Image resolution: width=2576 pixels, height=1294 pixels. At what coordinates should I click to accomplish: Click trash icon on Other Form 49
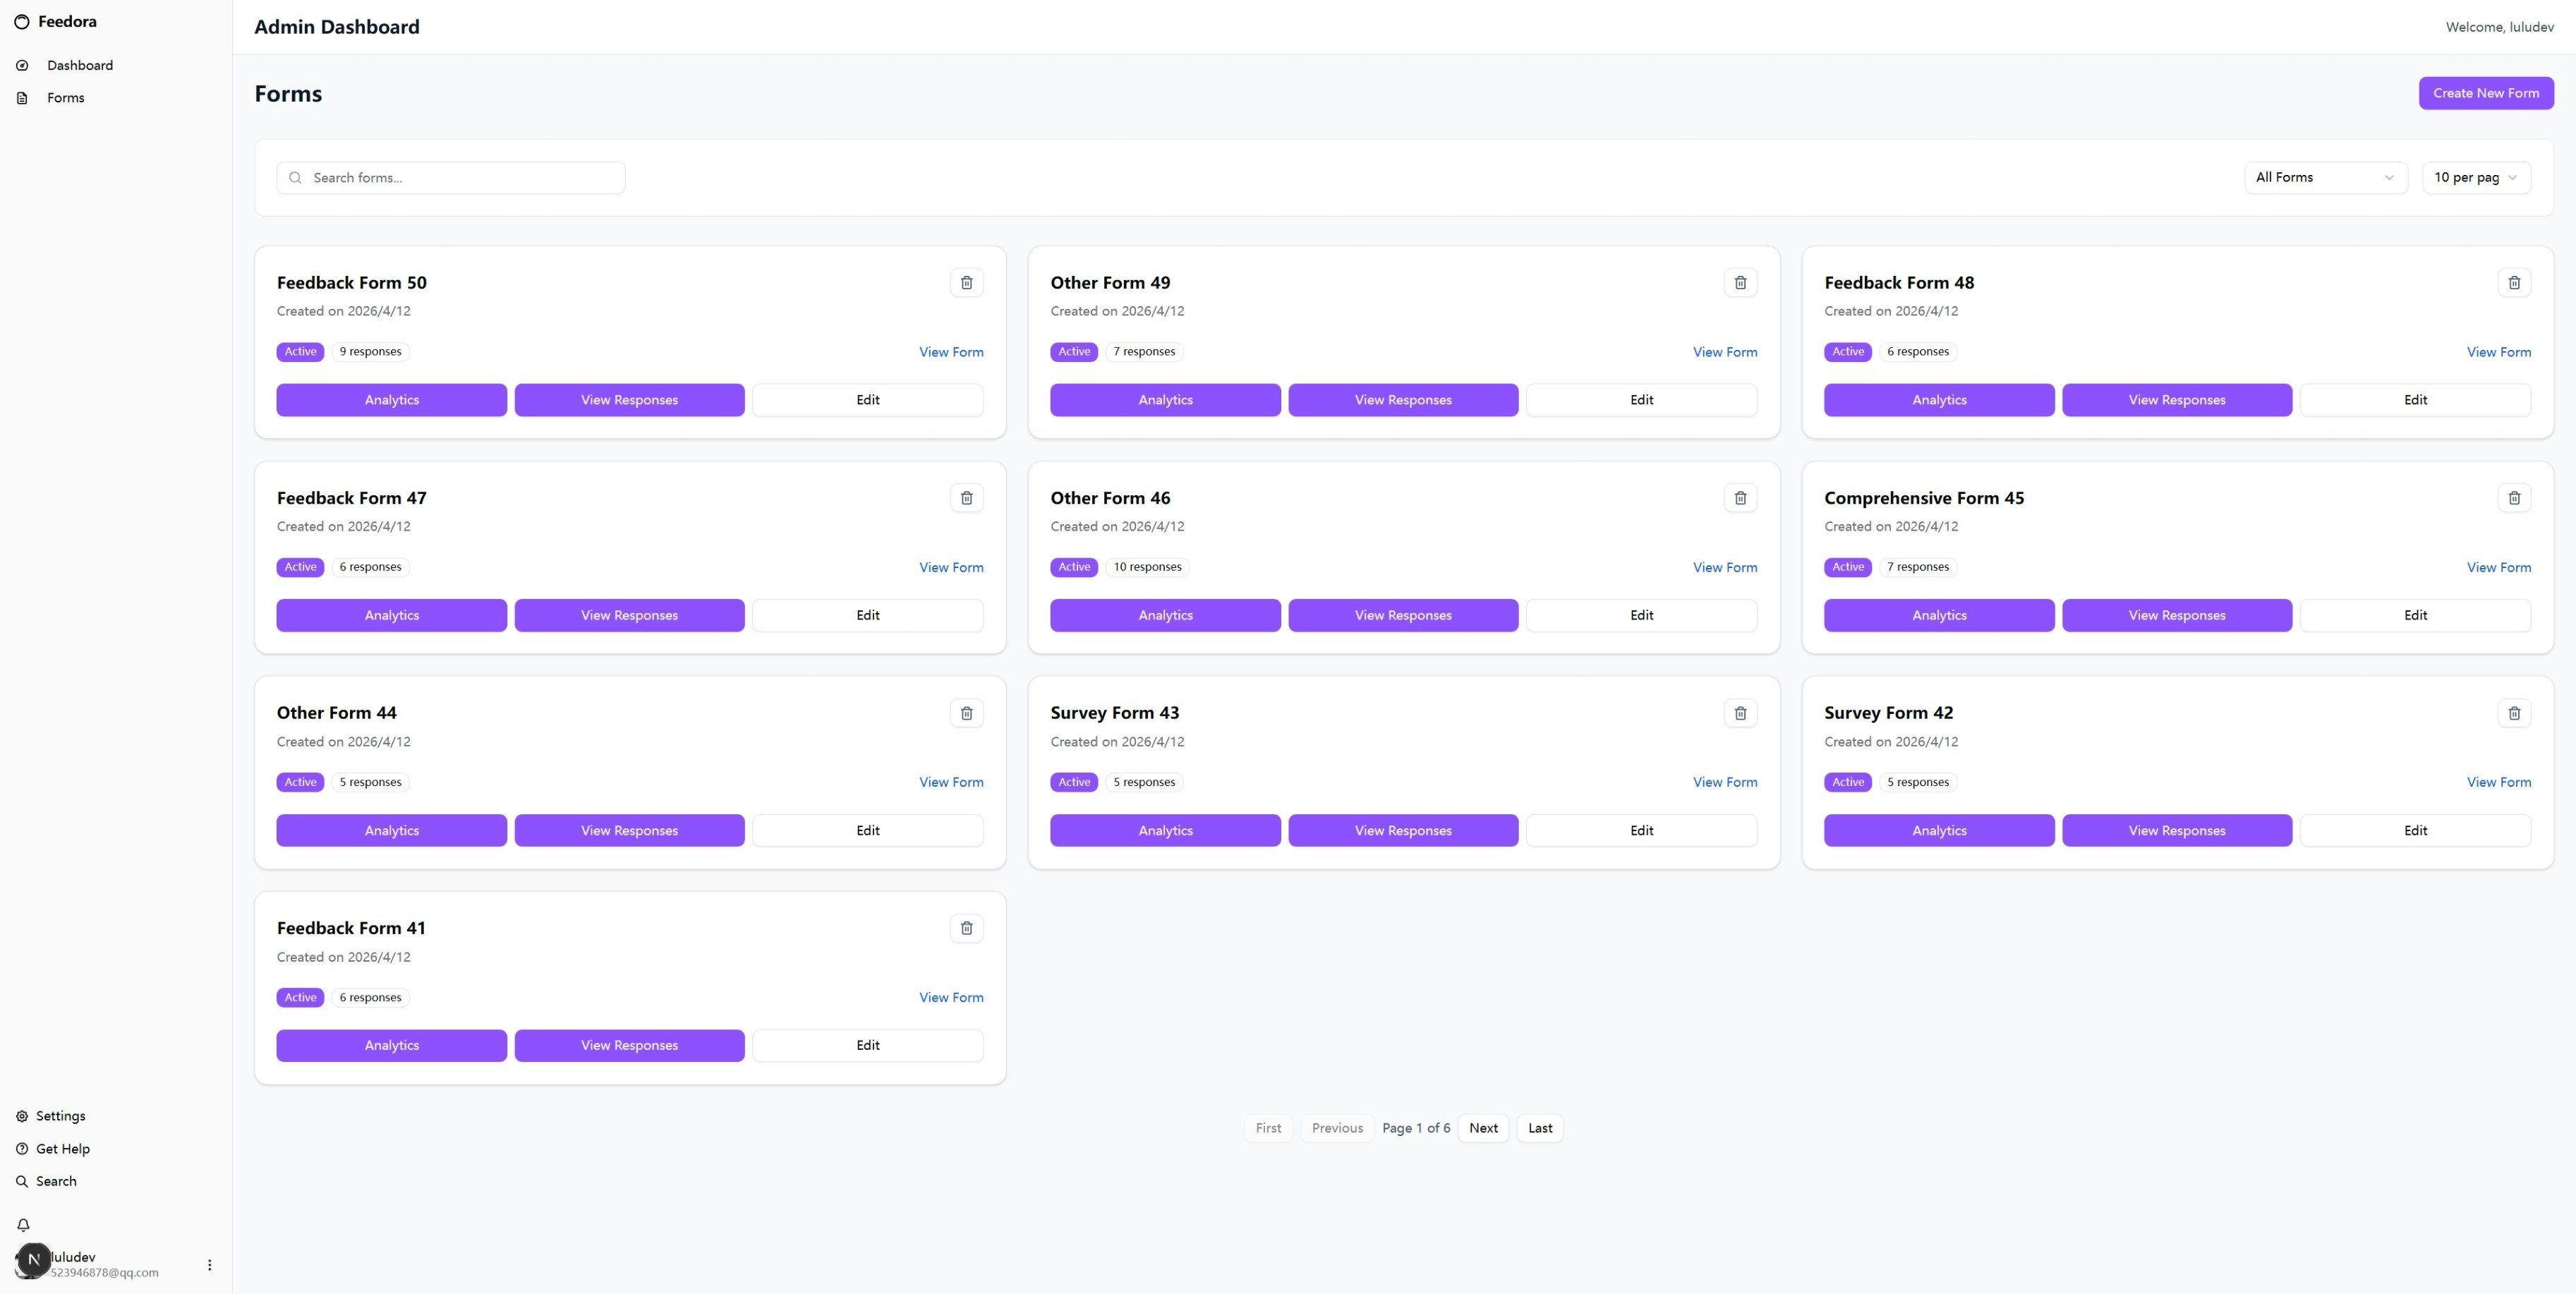[x=1740, y=283]
